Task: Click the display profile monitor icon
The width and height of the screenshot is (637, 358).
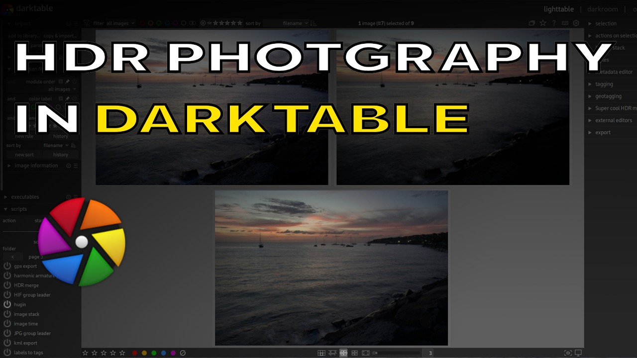Action: [578, 353]
